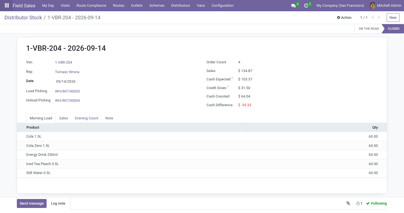
Task: Go to previous record arrow
Action: tap(373, 17)
